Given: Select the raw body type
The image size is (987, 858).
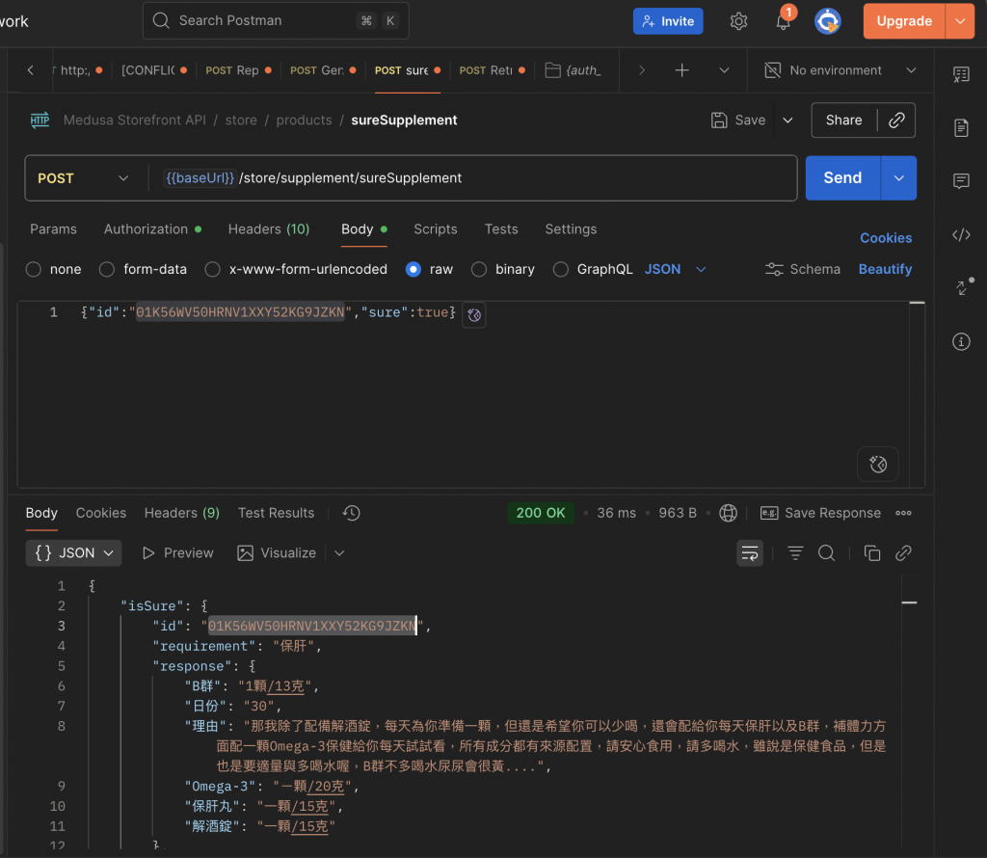Looking at the screenshot, I should point(413,269).
